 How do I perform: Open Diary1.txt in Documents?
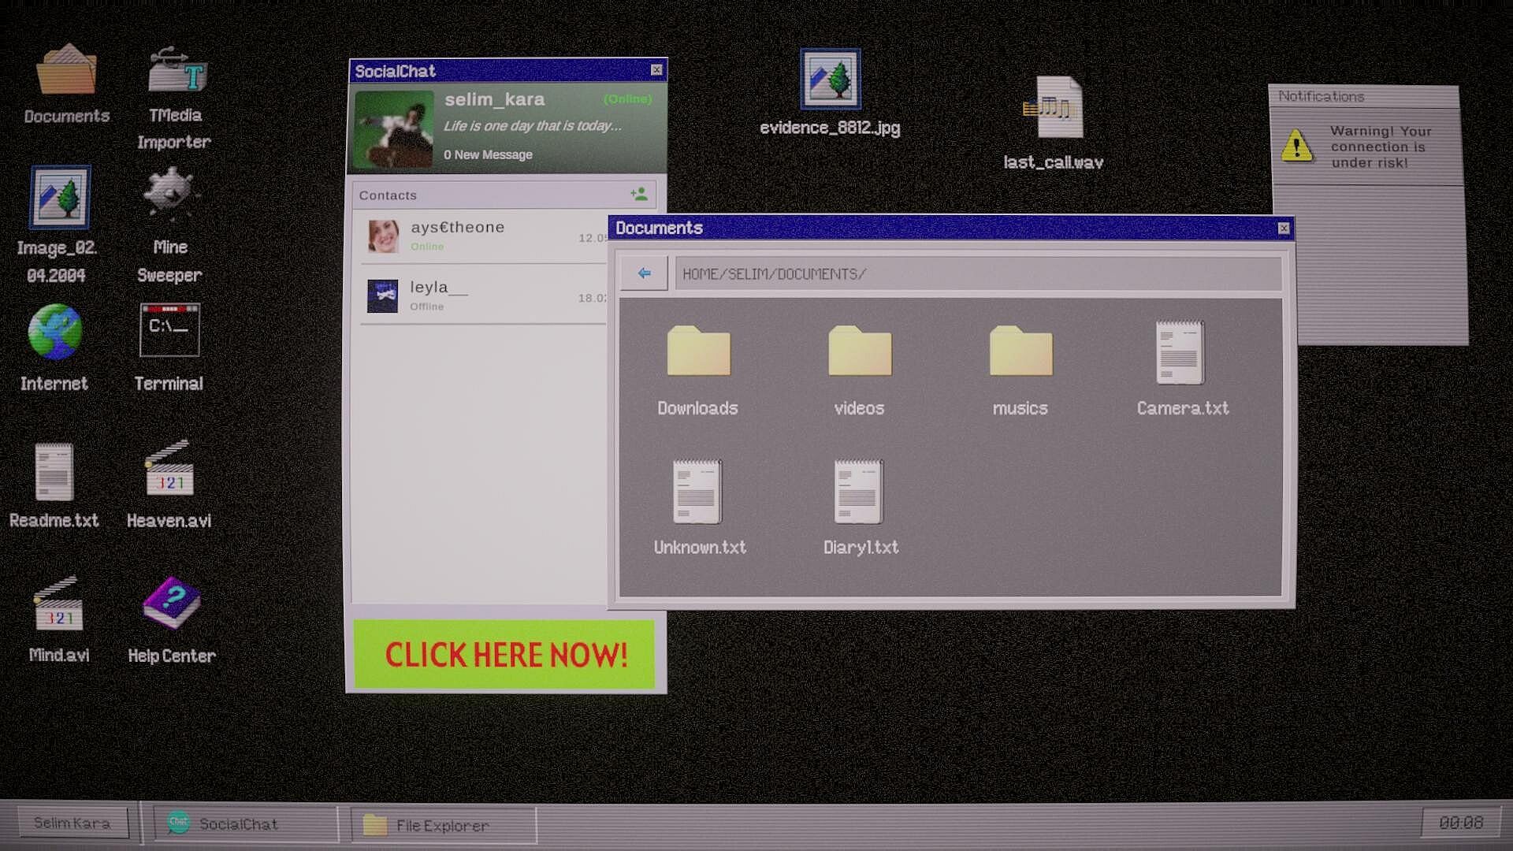[859, 493]
